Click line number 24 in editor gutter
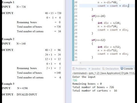Viewport: 137px width, 103px height. (76, 16)
